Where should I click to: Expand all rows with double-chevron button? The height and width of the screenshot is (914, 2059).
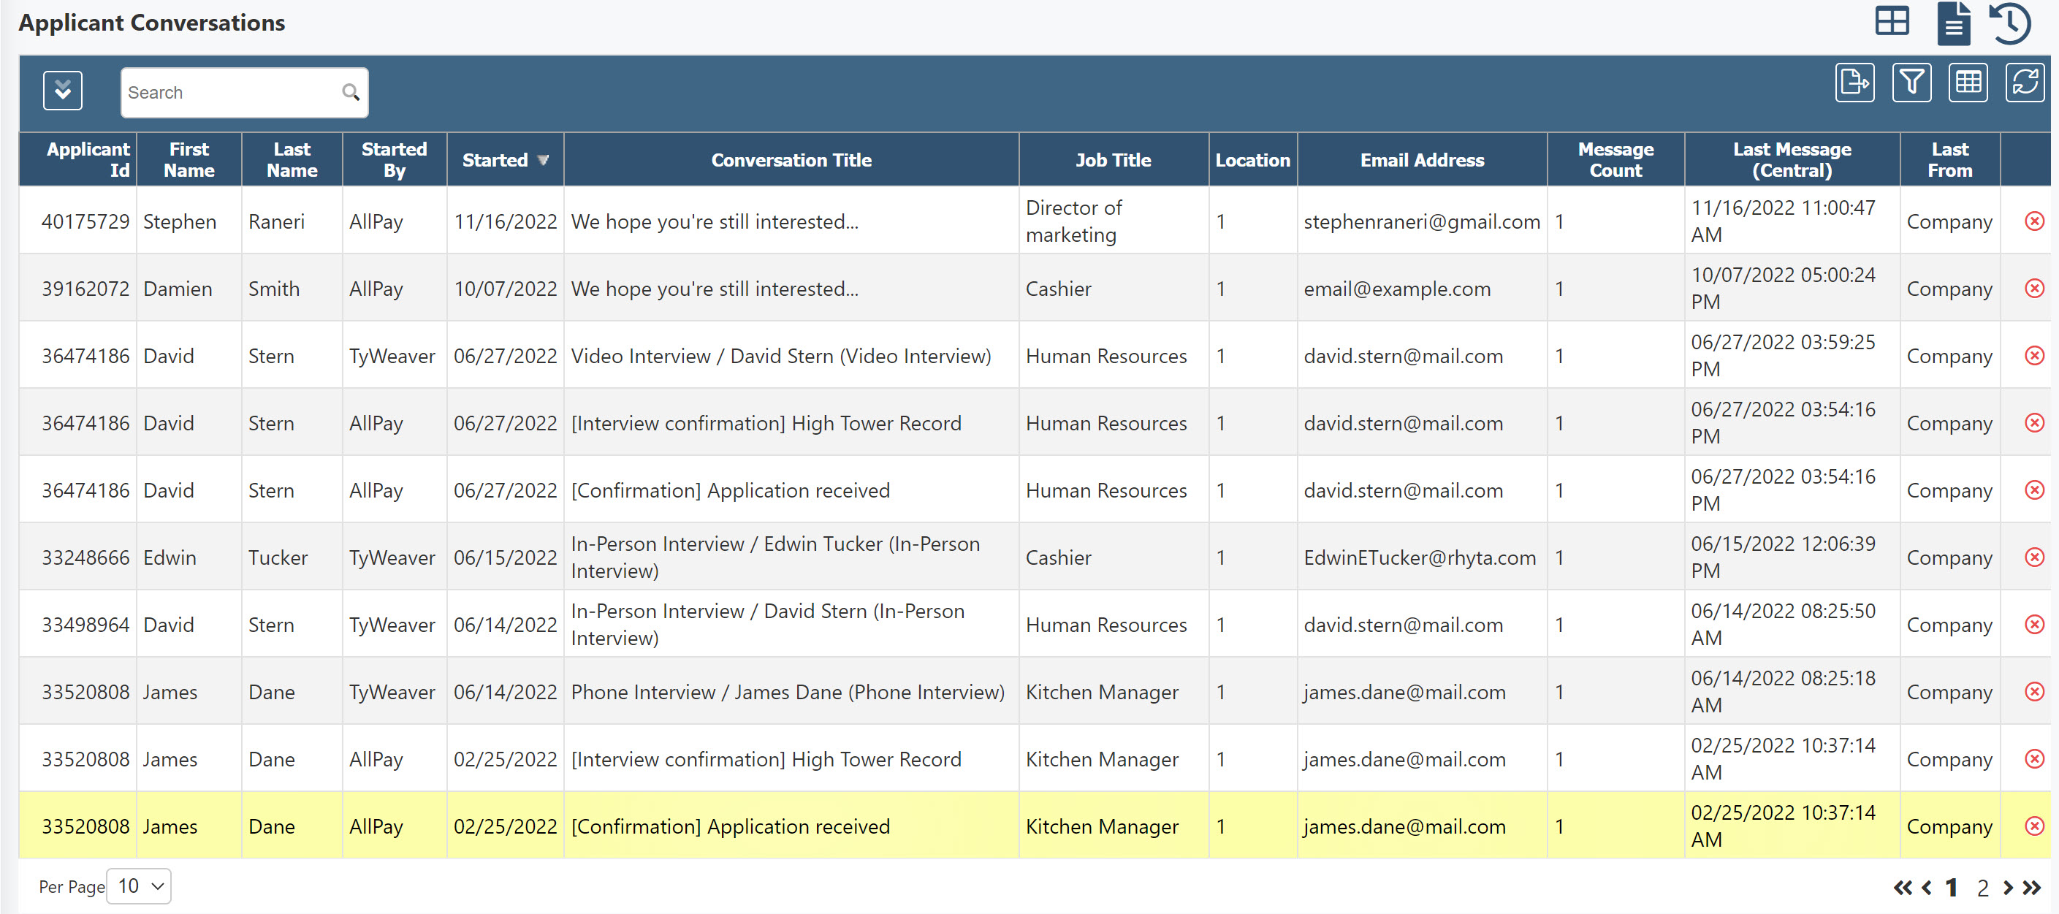click(63, 91)
